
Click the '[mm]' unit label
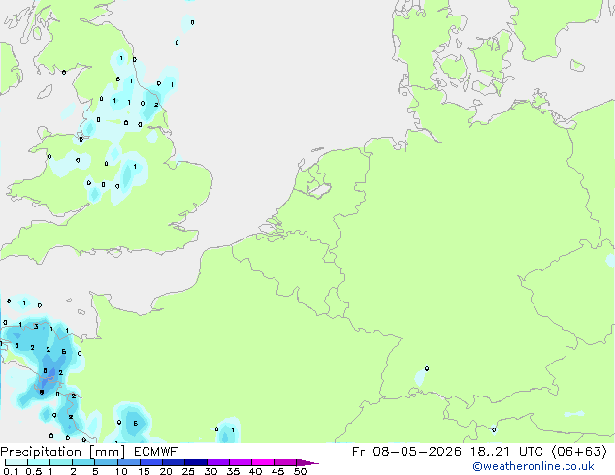[x=108, y=452]
